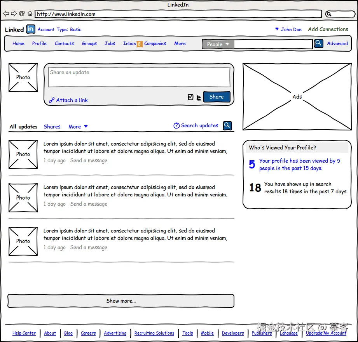Reload the page with the refresh icon

pyautogui.click(x=22, y=14)
